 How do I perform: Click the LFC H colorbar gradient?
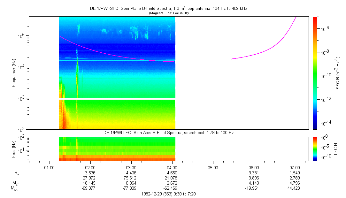[315, 148]
